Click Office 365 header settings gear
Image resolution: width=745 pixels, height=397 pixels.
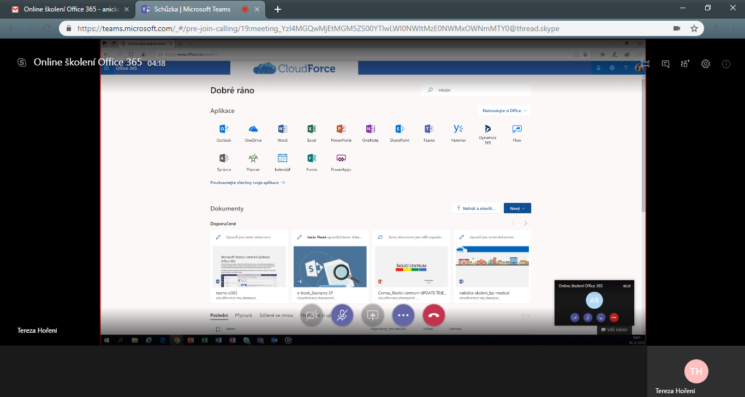[x=612, y=68]
